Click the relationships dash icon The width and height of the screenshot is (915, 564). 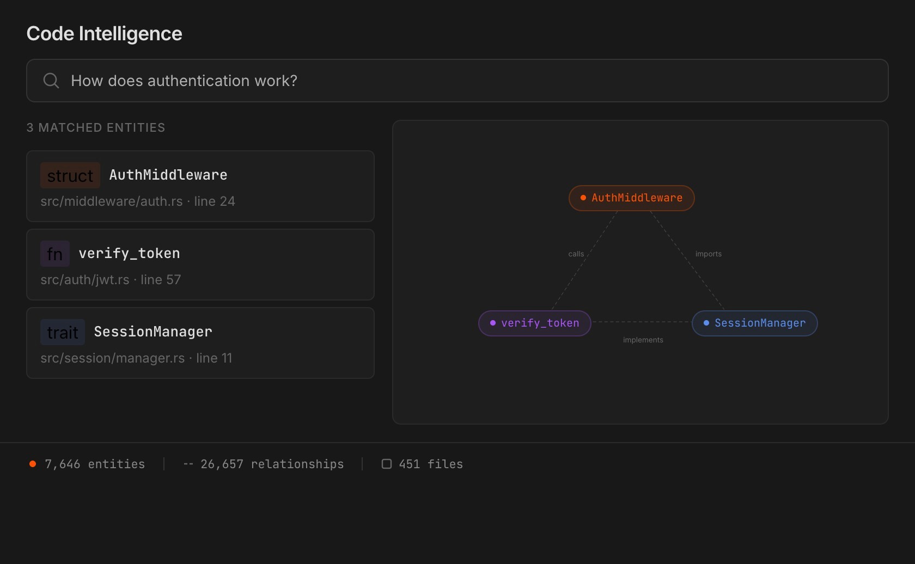click(188, 464)
